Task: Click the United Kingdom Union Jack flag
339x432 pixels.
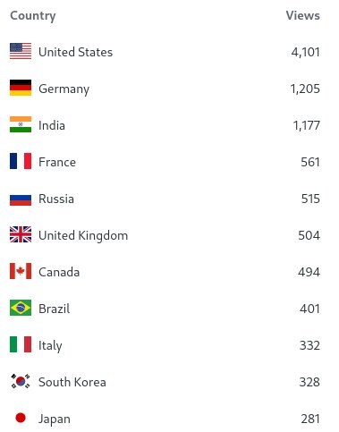Action: tap(21, 234)
